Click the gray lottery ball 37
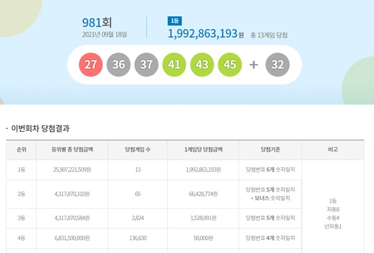The image size is (374, 253). click(x=146, y=65)
